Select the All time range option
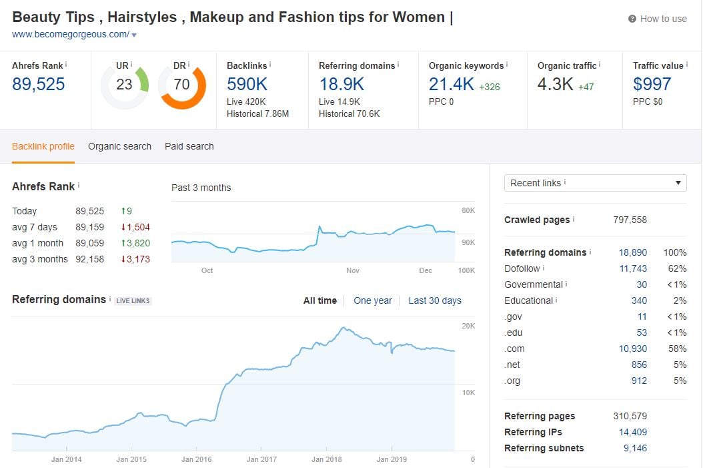The width and height of the screenshot is (703, 468). tap(319, 300)
